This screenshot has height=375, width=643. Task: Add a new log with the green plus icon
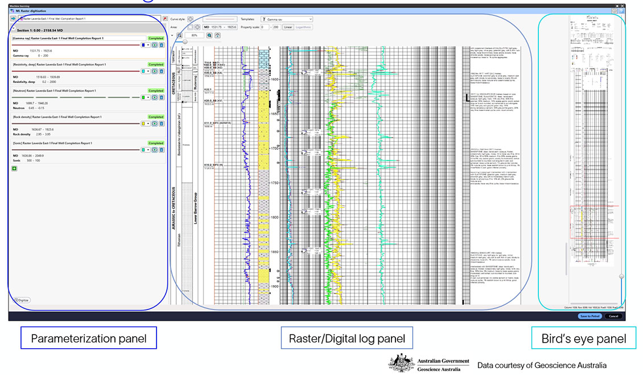[x=15, y=168]
